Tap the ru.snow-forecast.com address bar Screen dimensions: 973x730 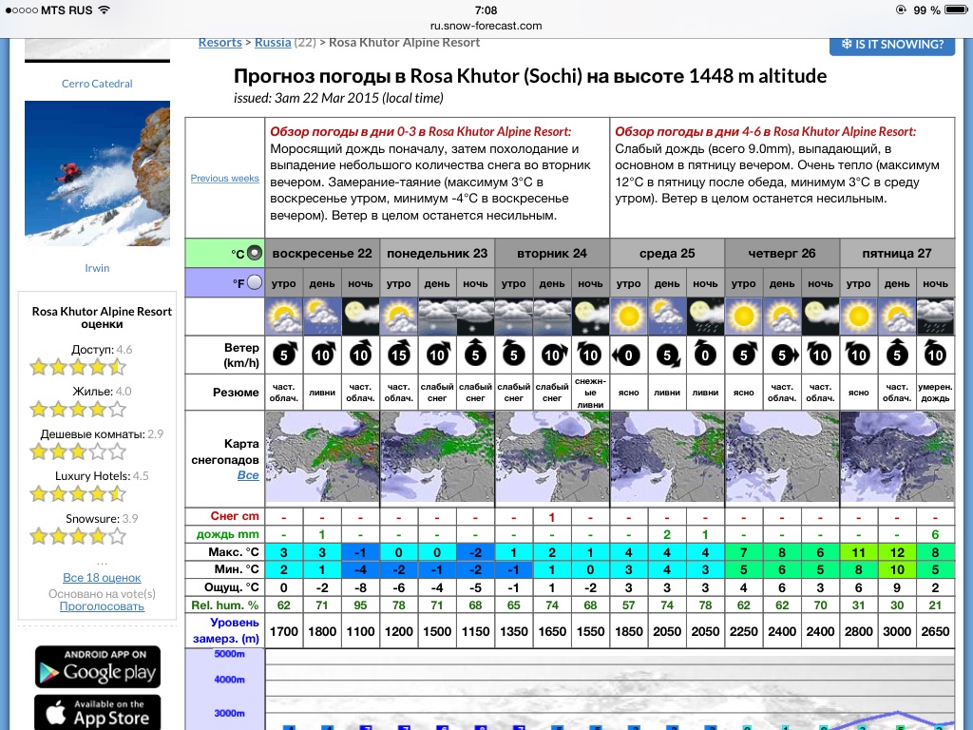[486, 26]
